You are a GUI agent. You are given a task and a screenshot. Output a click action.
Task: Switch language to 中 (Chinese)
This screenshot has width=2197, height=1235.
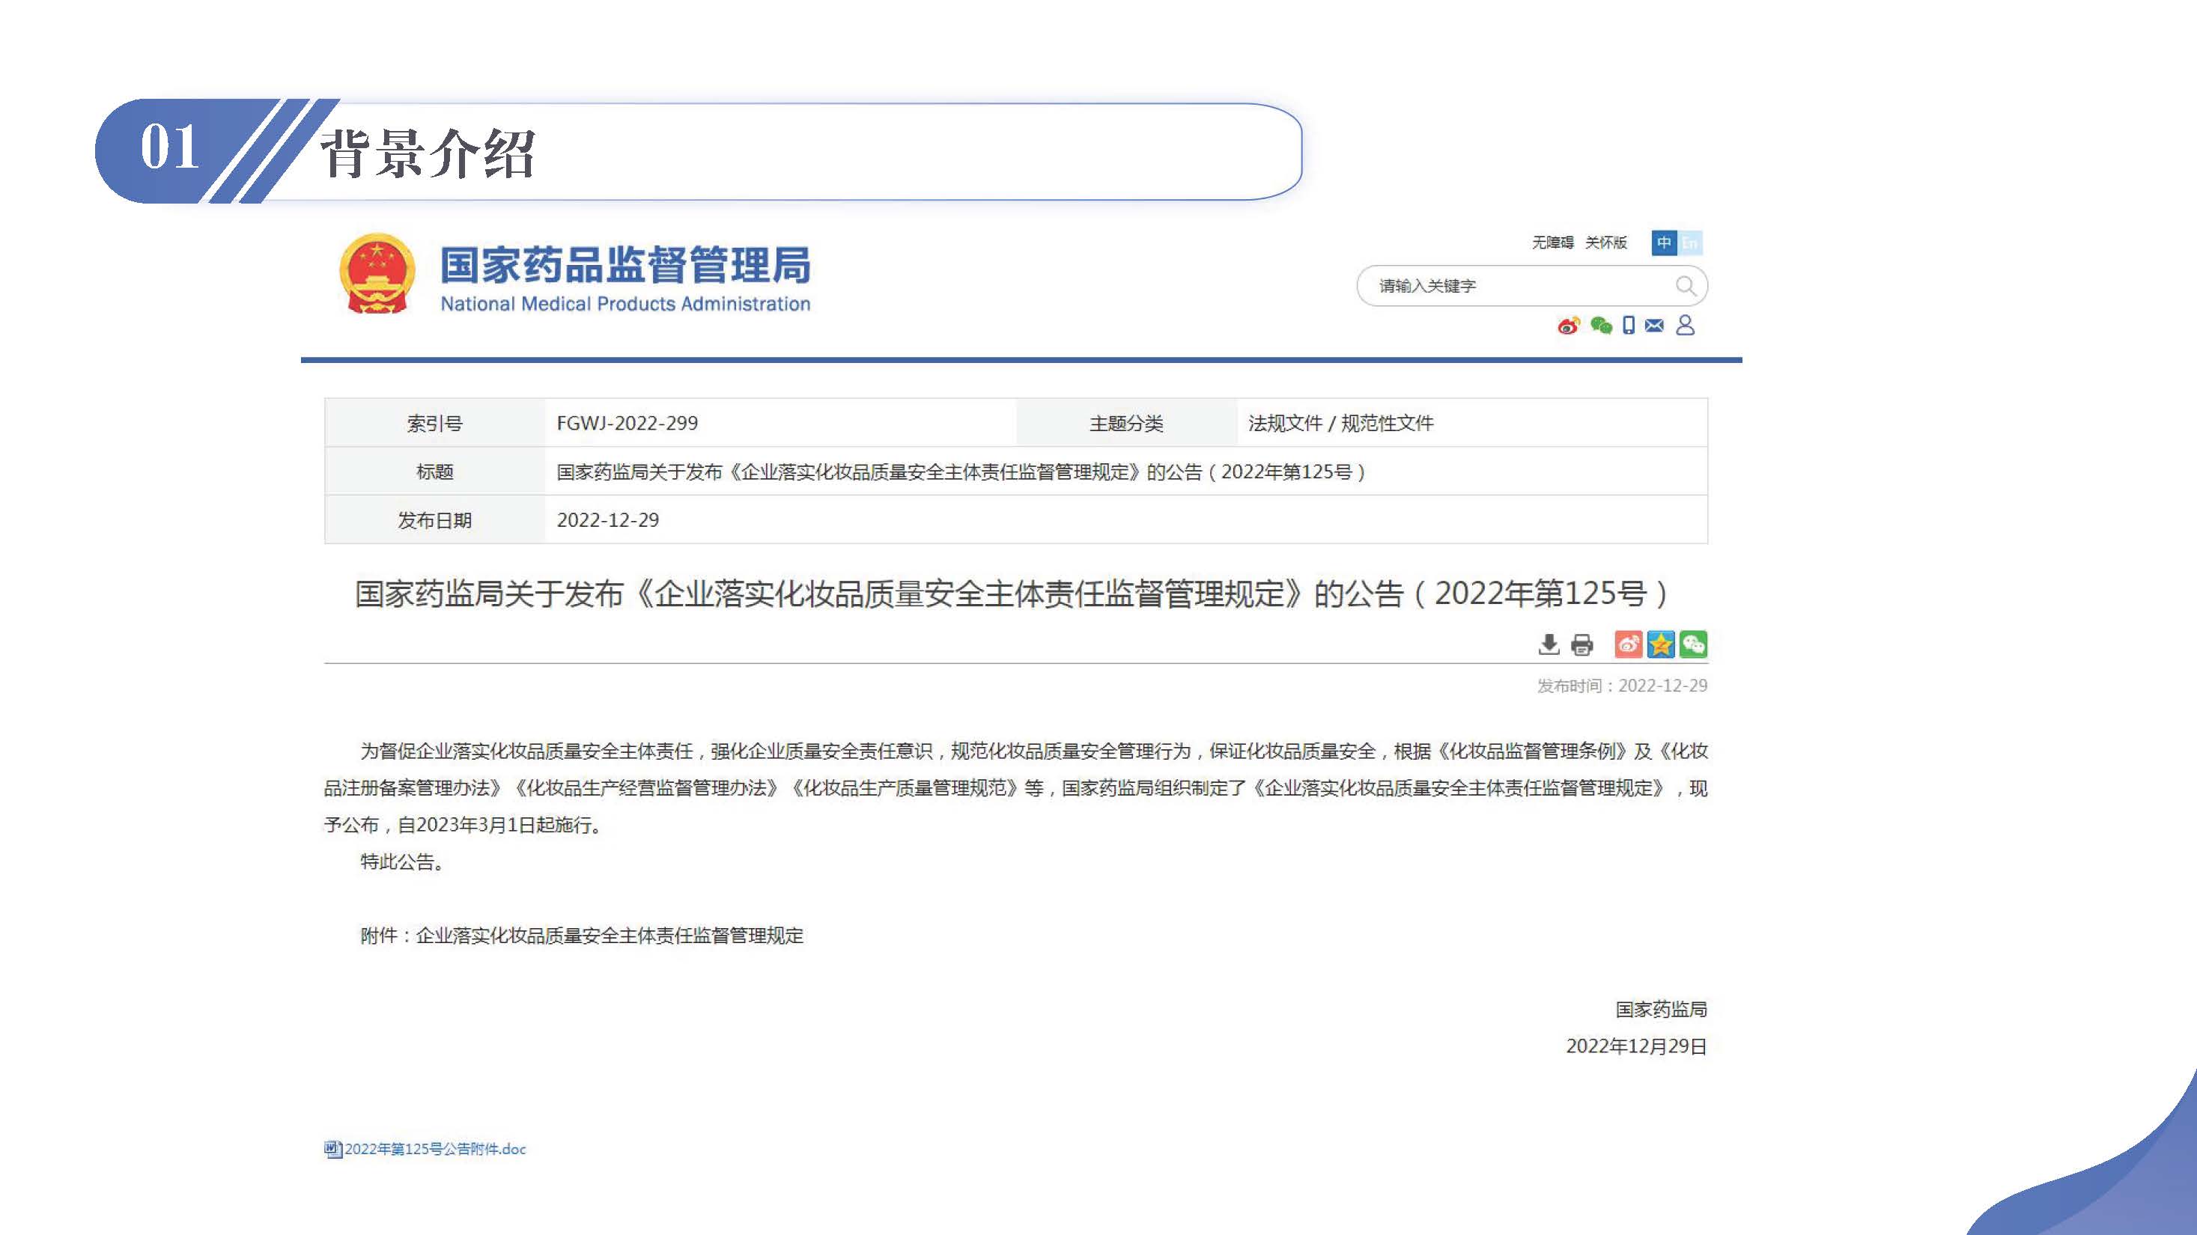[x=1663, y=243]
